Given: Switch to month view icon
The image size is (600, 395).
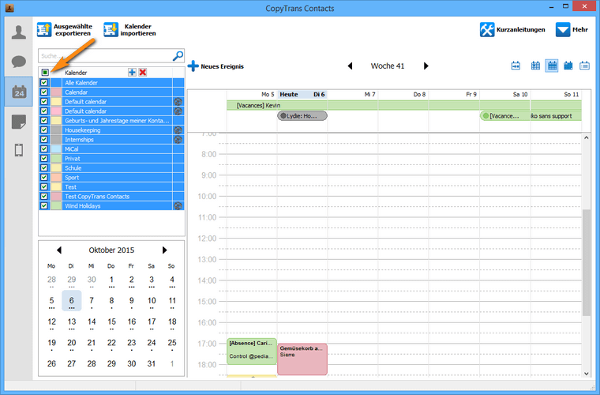Looking at the screenshot, I should pos(568,66).
